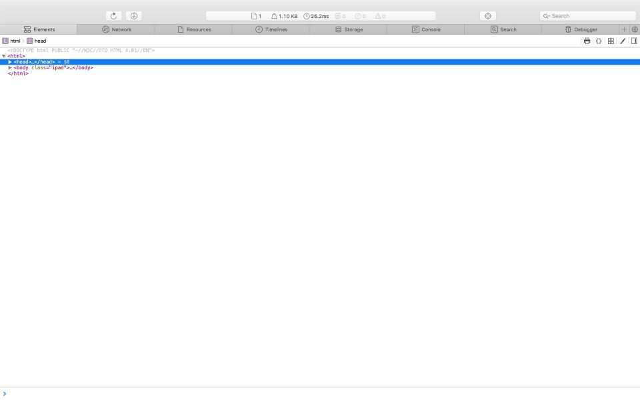Open the Search tab
This screenshot has height=400, width=640.
tap(503, 29)
